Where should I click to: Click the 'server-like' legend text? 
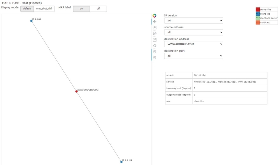point(266,9)
